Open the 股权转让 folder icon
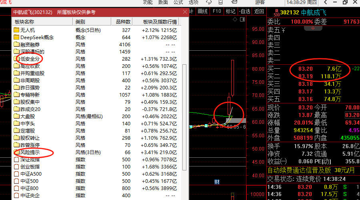Viewport: 360px width, 200px height. (x=16, y=138)
